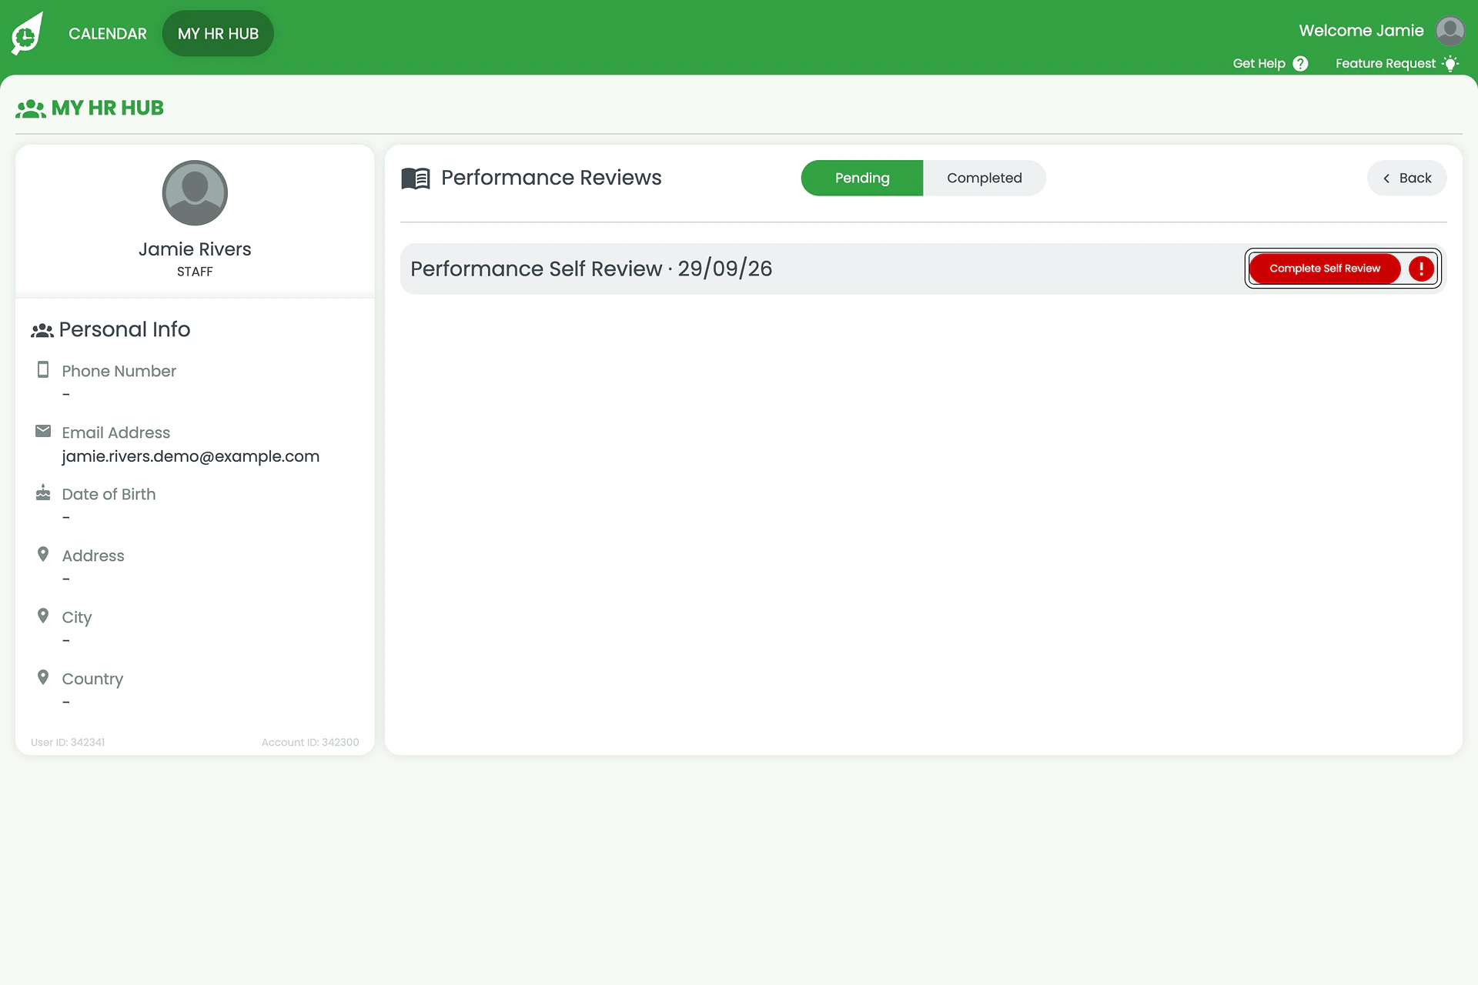Click the jamie.rivers.demo@example.com email text
Screen dimensions: 1478x985
pyautogui.click(x=190, y=456)
